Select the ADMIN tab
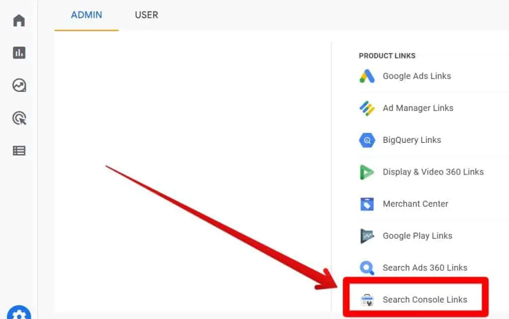The image size is (509, 319). click(86, 15)
